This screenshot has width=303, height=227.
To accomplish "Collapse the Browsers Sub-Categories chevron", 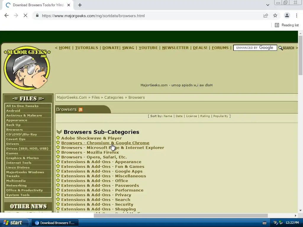I will [59, 132].
